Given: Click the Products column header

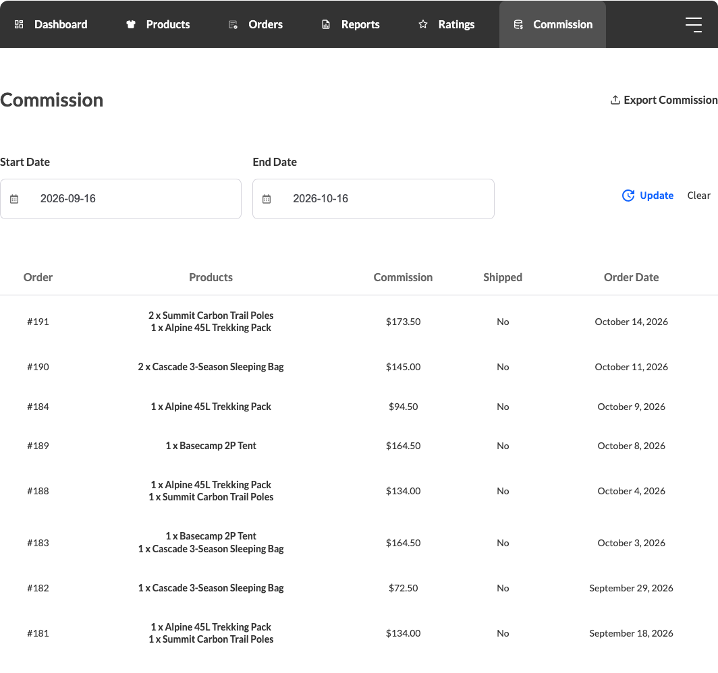Looking at the screenshot, I should coord(211,277).
